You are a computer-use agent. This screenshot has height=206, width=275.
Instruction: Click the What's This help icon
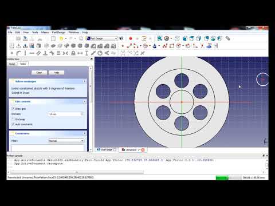click(x=121, y=38)
